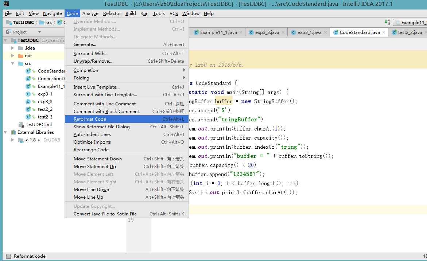Click the class icon on test2_2.java tab
This screenshot has height=261, width=427.
394,32
